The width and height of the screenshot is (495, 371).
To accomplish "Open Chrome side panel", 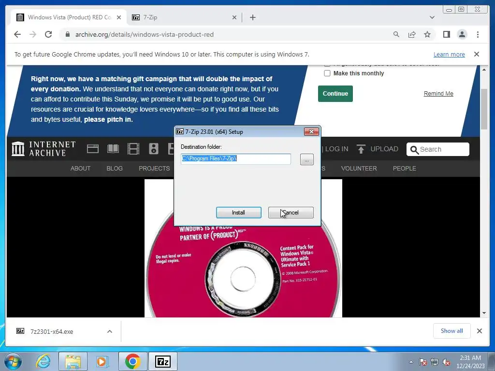I will (x=446, y=34).
